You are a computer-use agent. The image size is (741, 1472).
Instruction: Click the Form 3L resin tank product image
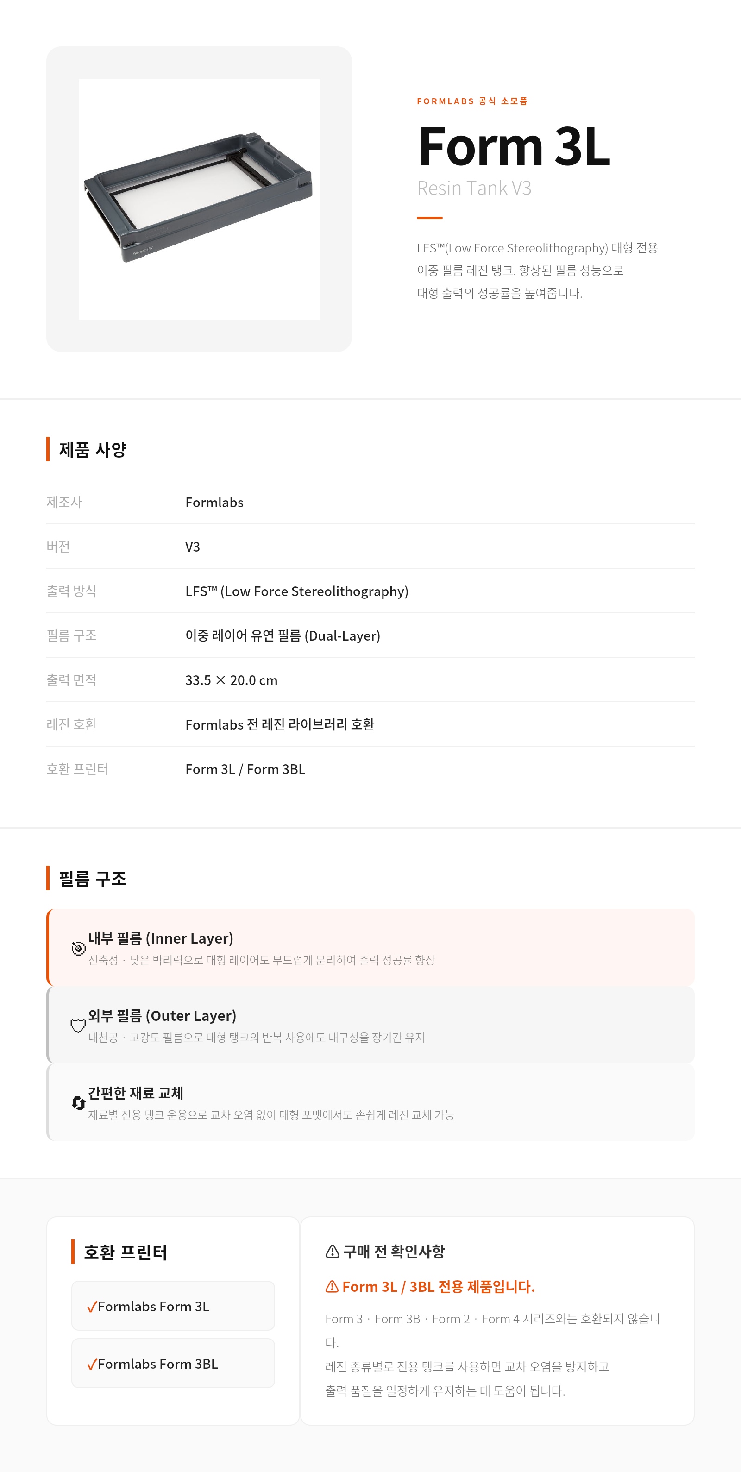[199, 199]
